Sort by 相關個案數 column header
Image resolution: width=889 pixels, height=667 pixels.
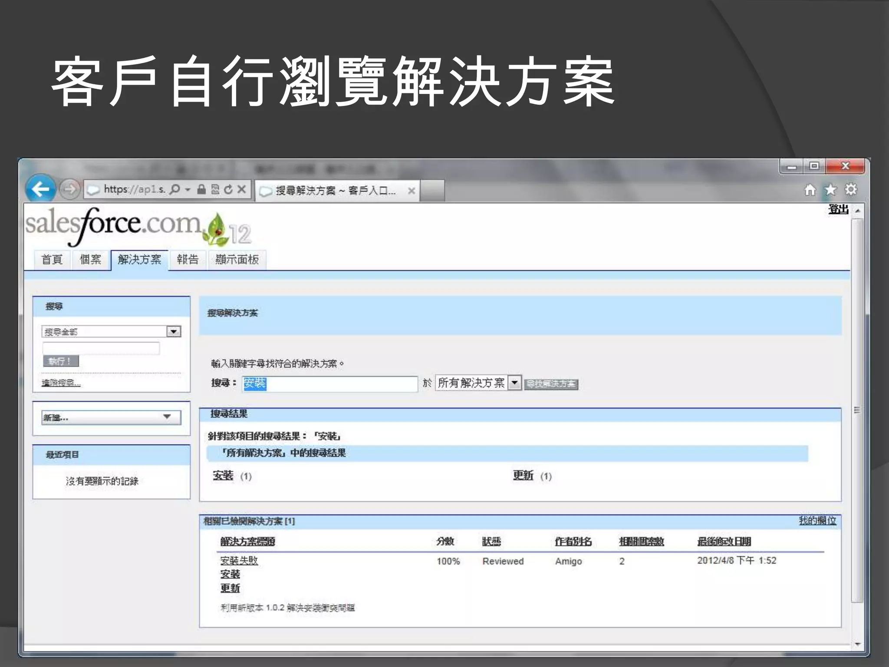click(642, 542)
